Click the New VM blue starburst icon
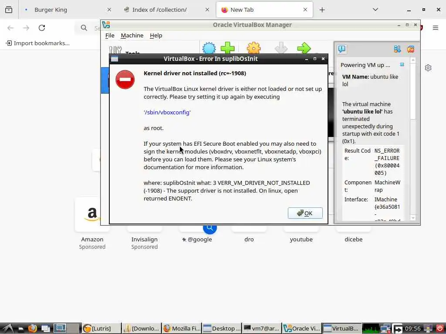 [209, 48]
